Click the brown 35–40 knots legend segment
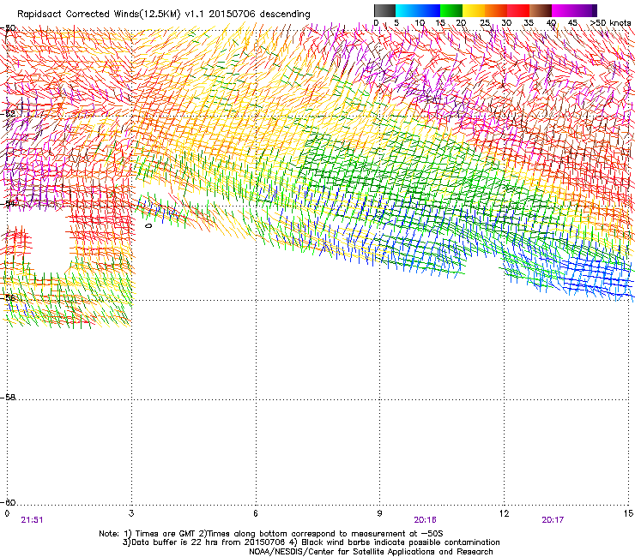The width and height of the screenshot is (635, 557). [x=541, y=10]
